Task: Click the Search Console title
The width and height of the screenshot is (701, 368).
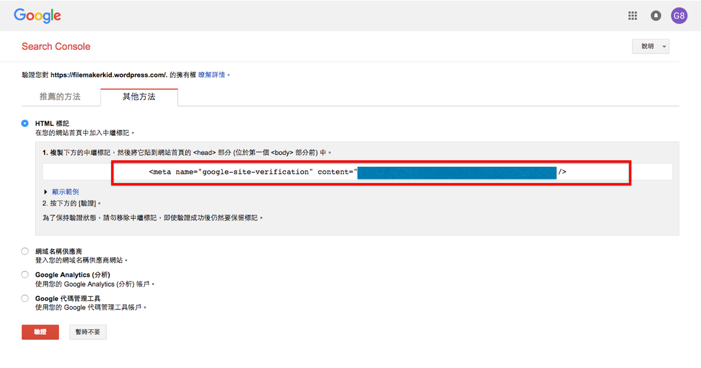Action: point(56,46)
